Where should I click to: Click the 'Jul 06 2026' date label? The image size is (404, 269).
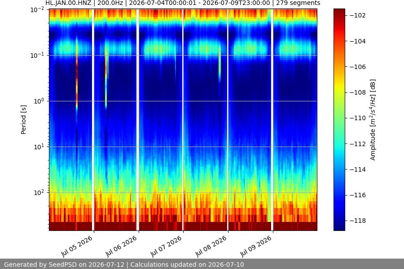(121, 246)
